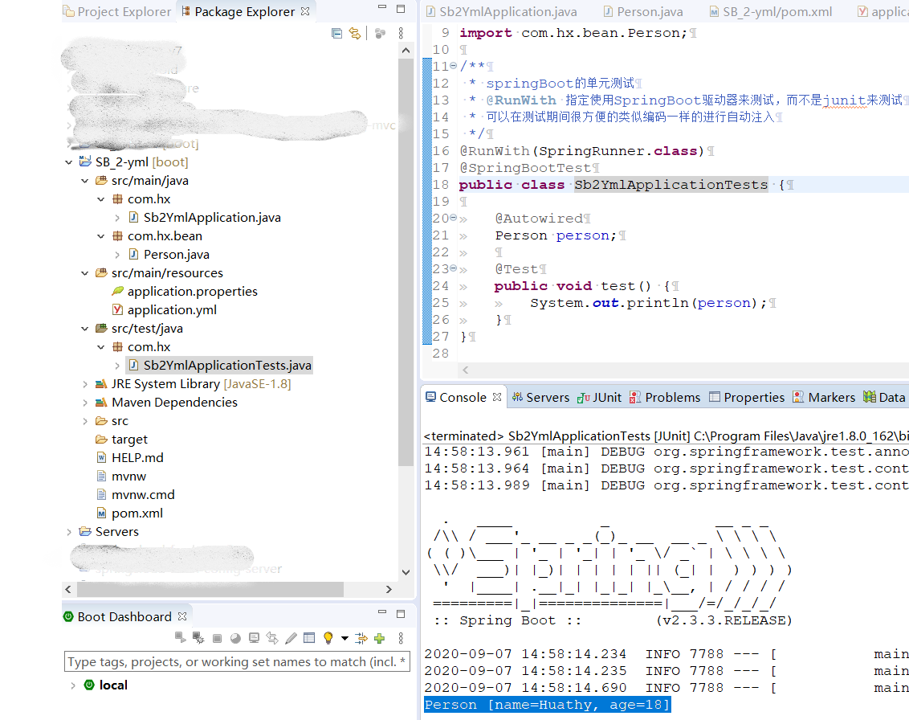Open Boot Dashboard view menu dots
Image resolution: width=909 pixels, height=720 pixels.
pyautogui.click(x=401, y=638)
